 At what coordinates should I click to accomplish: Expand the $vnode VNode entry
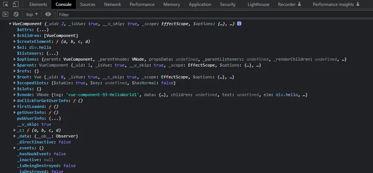[x=15, y=95]
